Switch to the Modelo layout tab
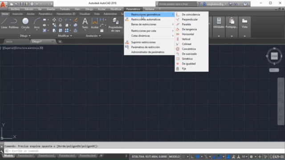 tap(8, 156)
